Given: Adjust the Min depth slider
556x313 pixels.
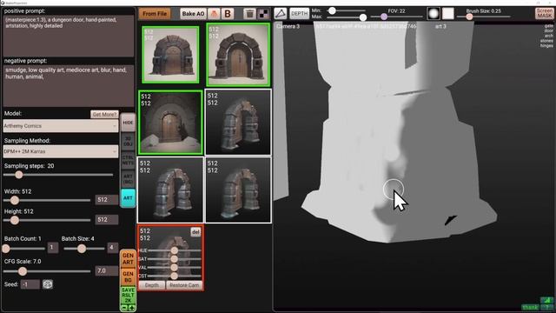Looking at the screenshot, I should (346, 10).
